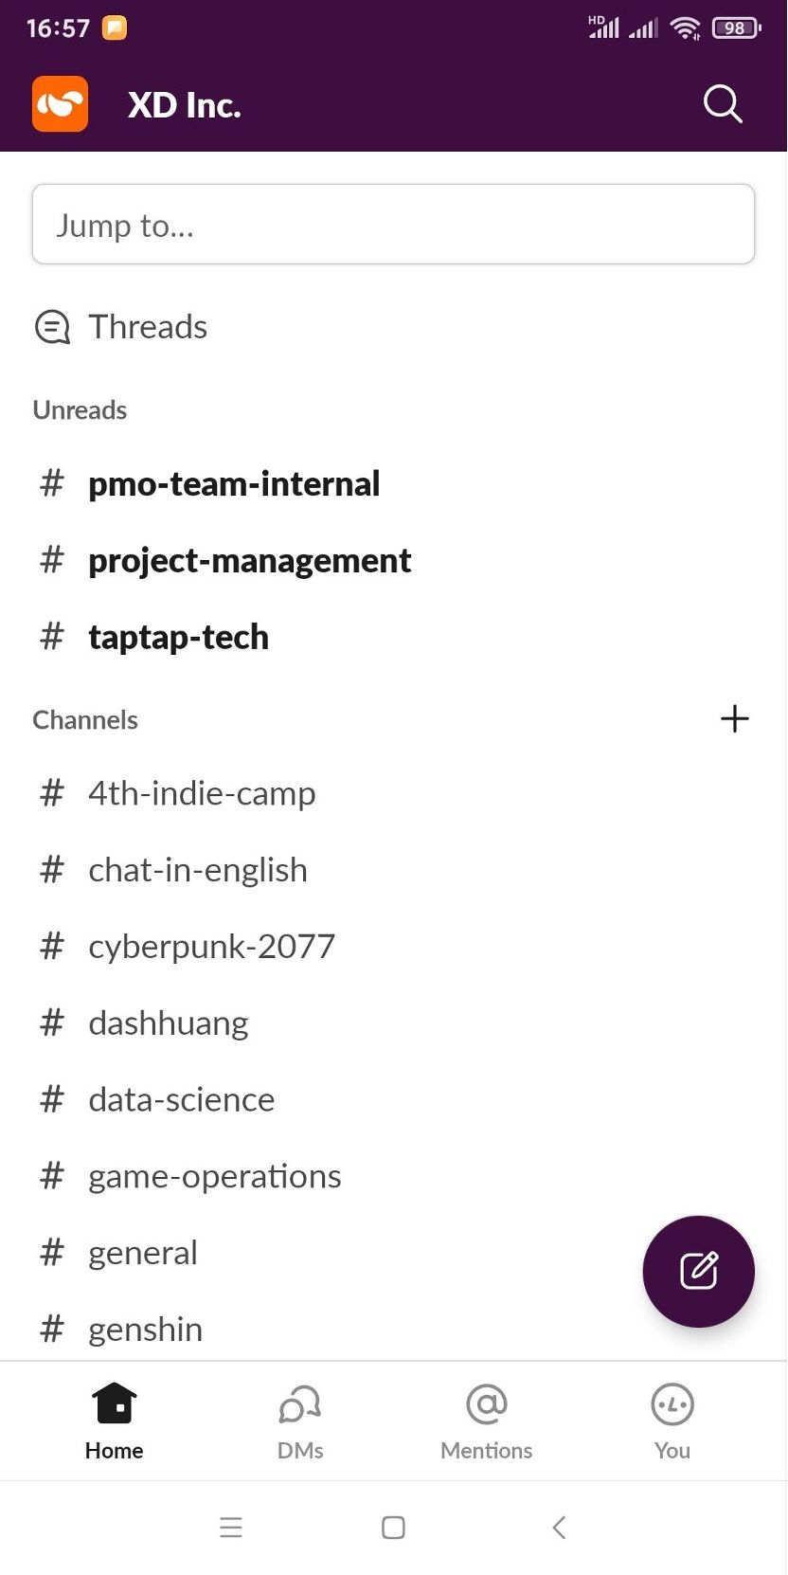
Task: Open the taptap-tech channel
Action: click(x=178, y=638)
